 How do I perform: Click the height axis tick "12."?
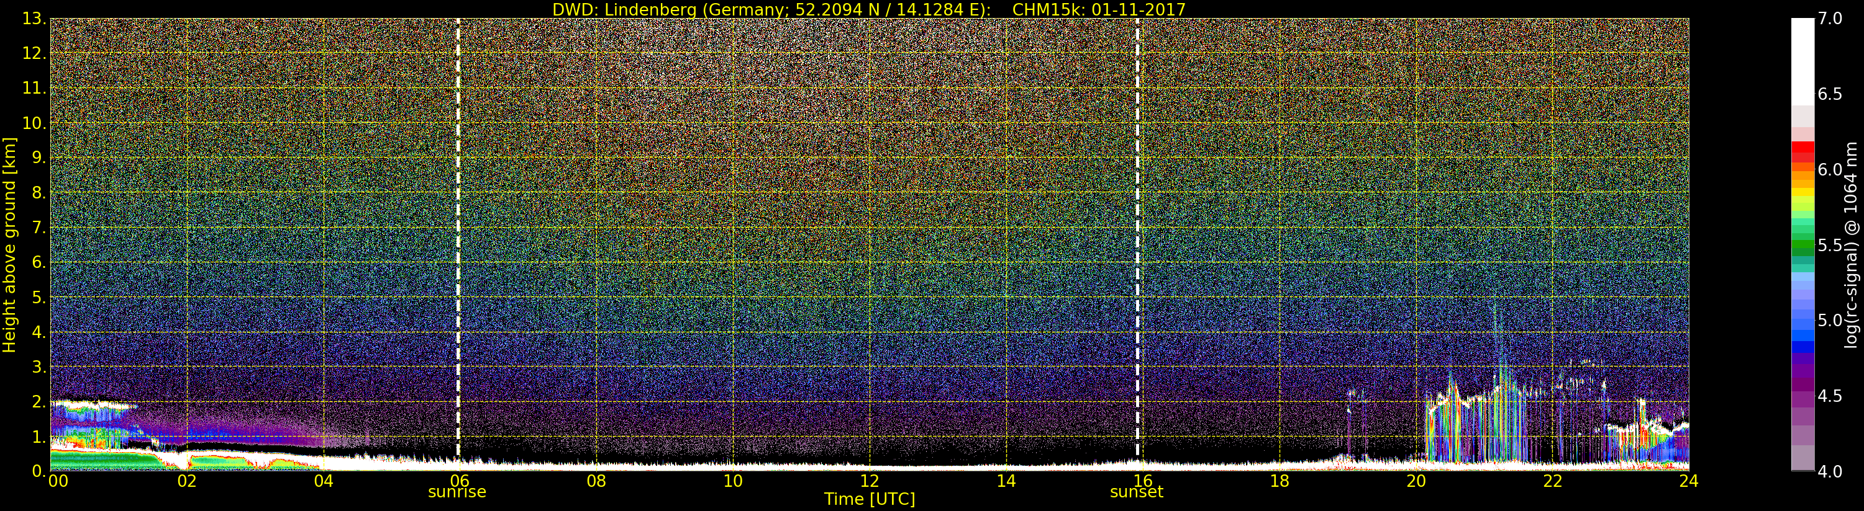coord(34,53)
